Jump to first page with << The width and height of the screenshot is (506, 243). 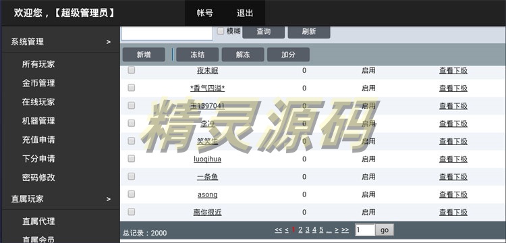[x=278, y=230]
